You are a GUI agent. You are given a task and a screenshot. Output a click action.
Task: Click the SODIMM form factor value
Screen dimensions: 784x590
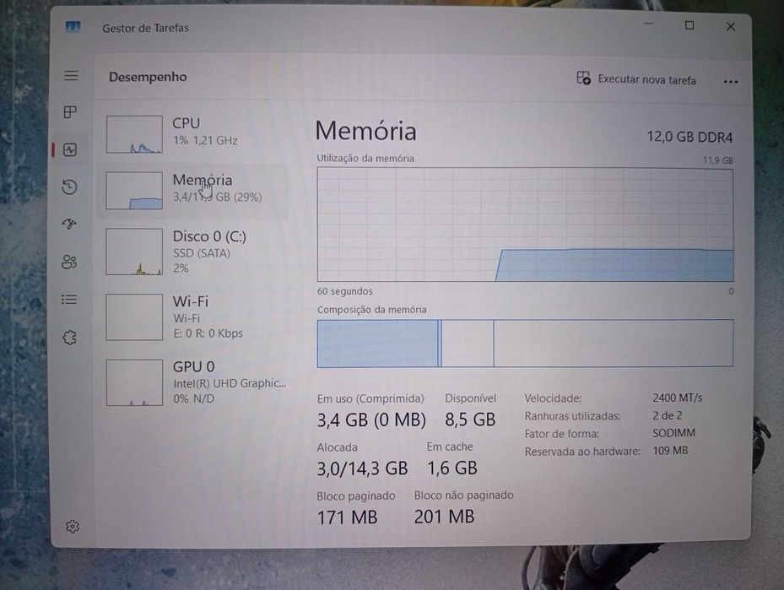pos(673,433)
